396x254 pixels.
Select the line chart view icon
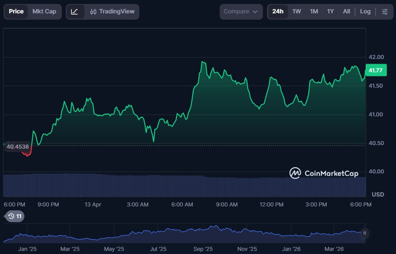[x=75, y=12]
